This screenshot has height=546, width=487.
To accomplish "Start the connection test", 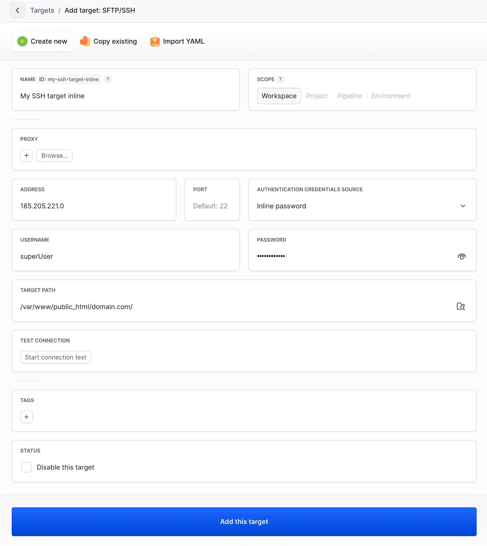I will pos(55,357).
